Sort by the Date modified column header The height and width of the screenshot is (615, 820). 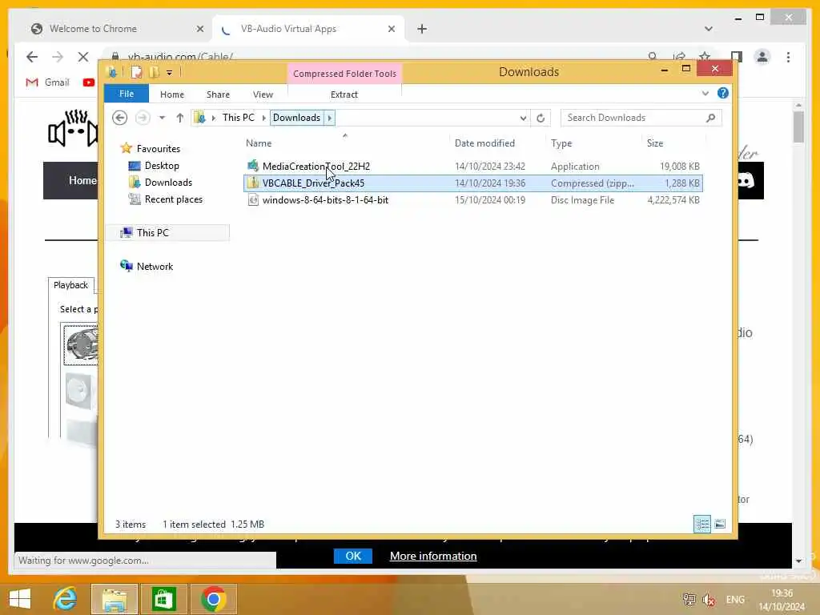pyautogui.click(x=484, y=143)
